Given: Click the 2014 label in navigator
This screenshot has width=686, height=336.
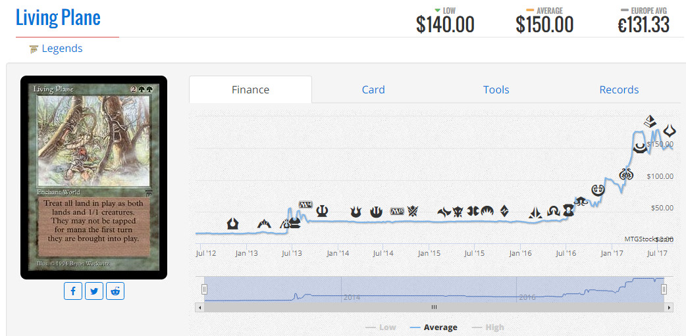Looking at the screenshot, I should point(352,298).
